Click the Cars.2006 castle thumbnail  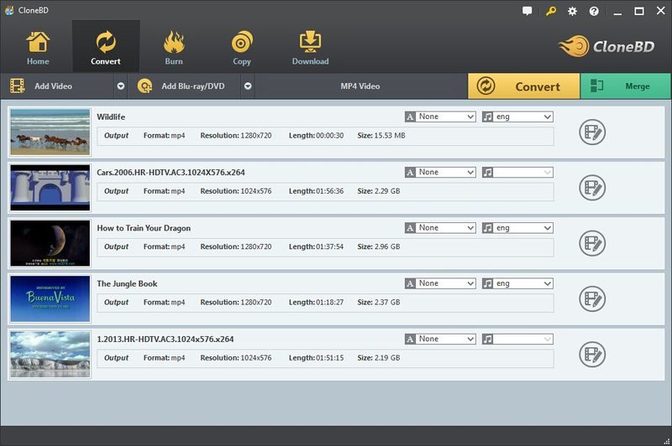click(50, 188)
